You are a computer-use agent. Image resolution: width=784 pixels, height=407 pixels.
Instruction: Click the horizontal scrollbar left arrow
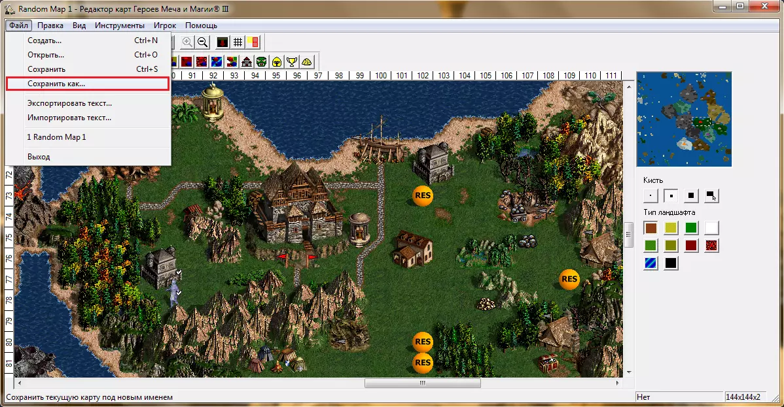20,383
